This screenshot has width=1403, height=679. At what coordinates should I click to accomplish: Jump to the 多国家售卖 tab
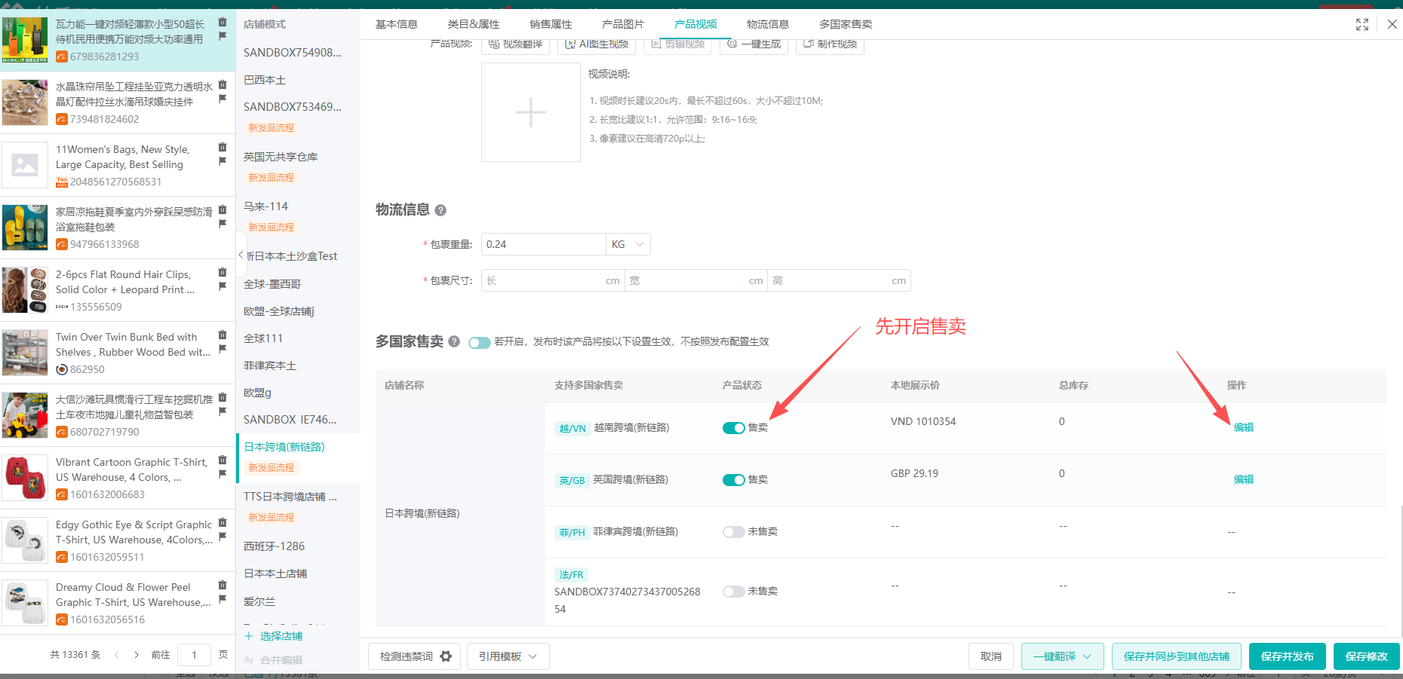click(x=846, y=24)
